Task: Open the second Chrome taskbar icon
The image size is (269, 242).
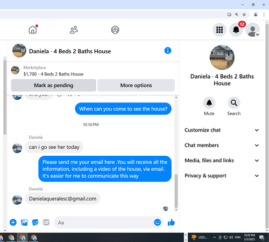Action: [x=11, y=238]
